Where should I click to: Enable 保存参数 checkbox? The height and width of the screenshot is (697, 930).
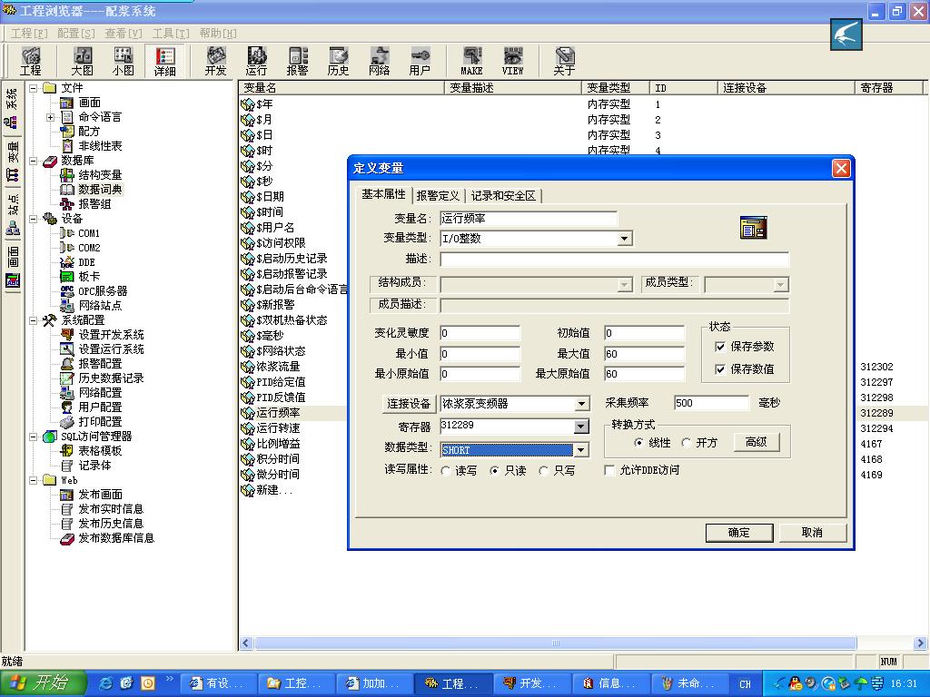pyautogui.click(x=720, y=347)
